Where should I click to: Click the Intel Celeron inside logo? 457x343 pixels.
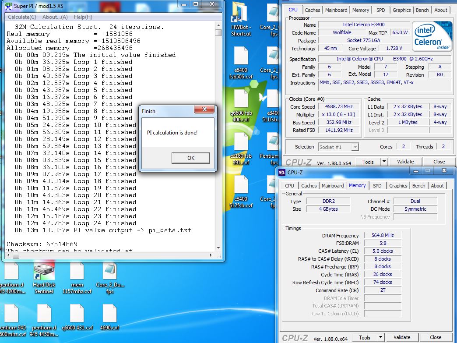(x=432, y=36)
